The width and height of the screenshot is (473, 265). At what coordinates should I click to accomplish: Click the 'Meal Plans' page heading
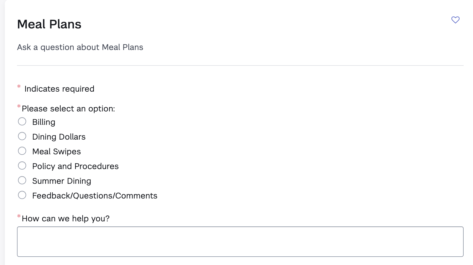[49, 24]
